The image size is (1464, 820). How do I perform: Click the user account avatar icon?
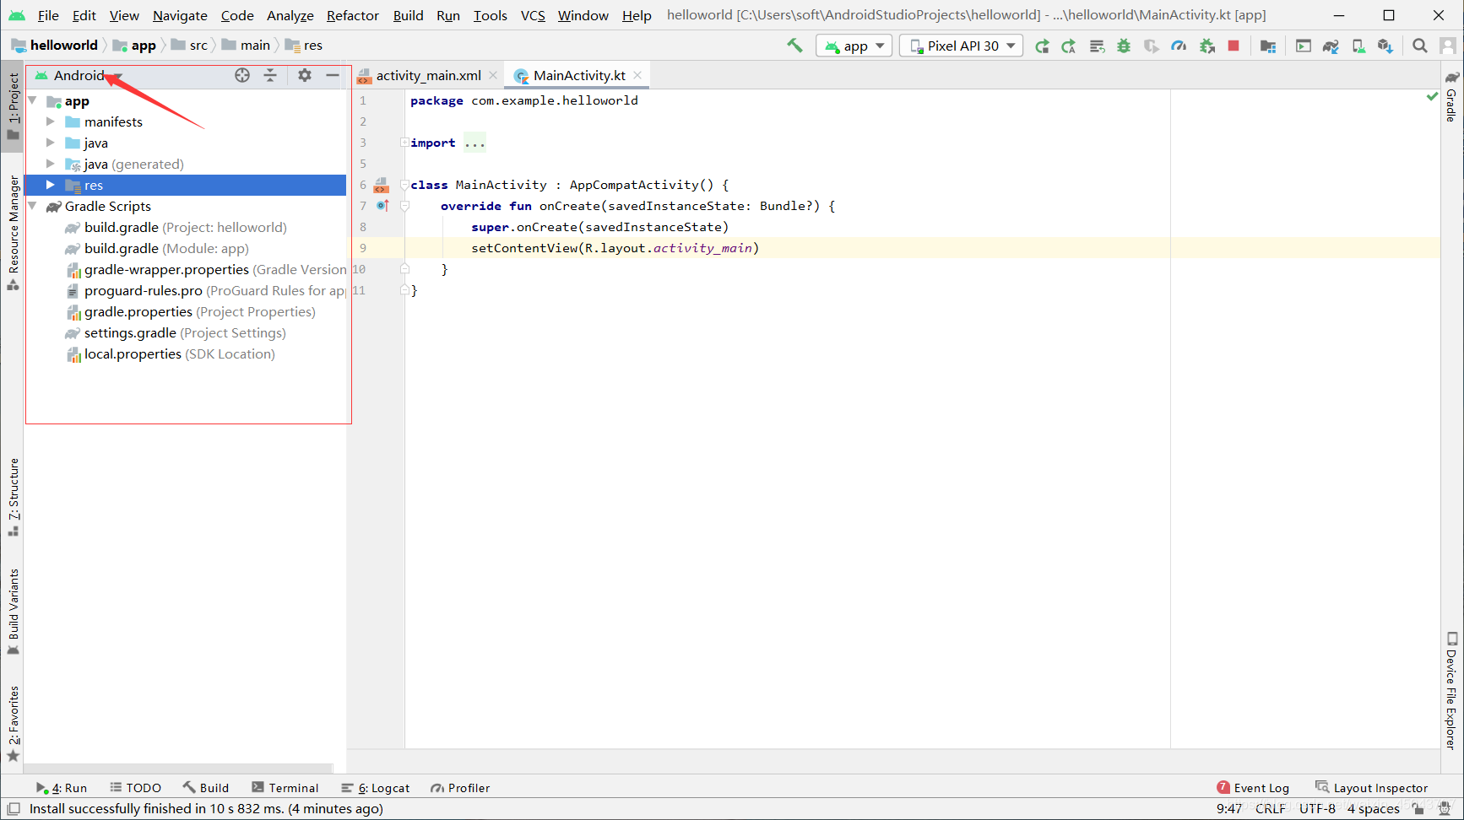pyautogui.click(x=1448, y=46)
